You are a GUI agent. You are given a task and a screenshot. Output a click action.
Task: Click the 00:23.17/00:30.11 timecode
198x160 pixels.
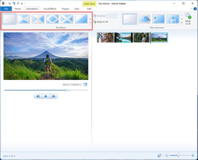click(72, 85)
